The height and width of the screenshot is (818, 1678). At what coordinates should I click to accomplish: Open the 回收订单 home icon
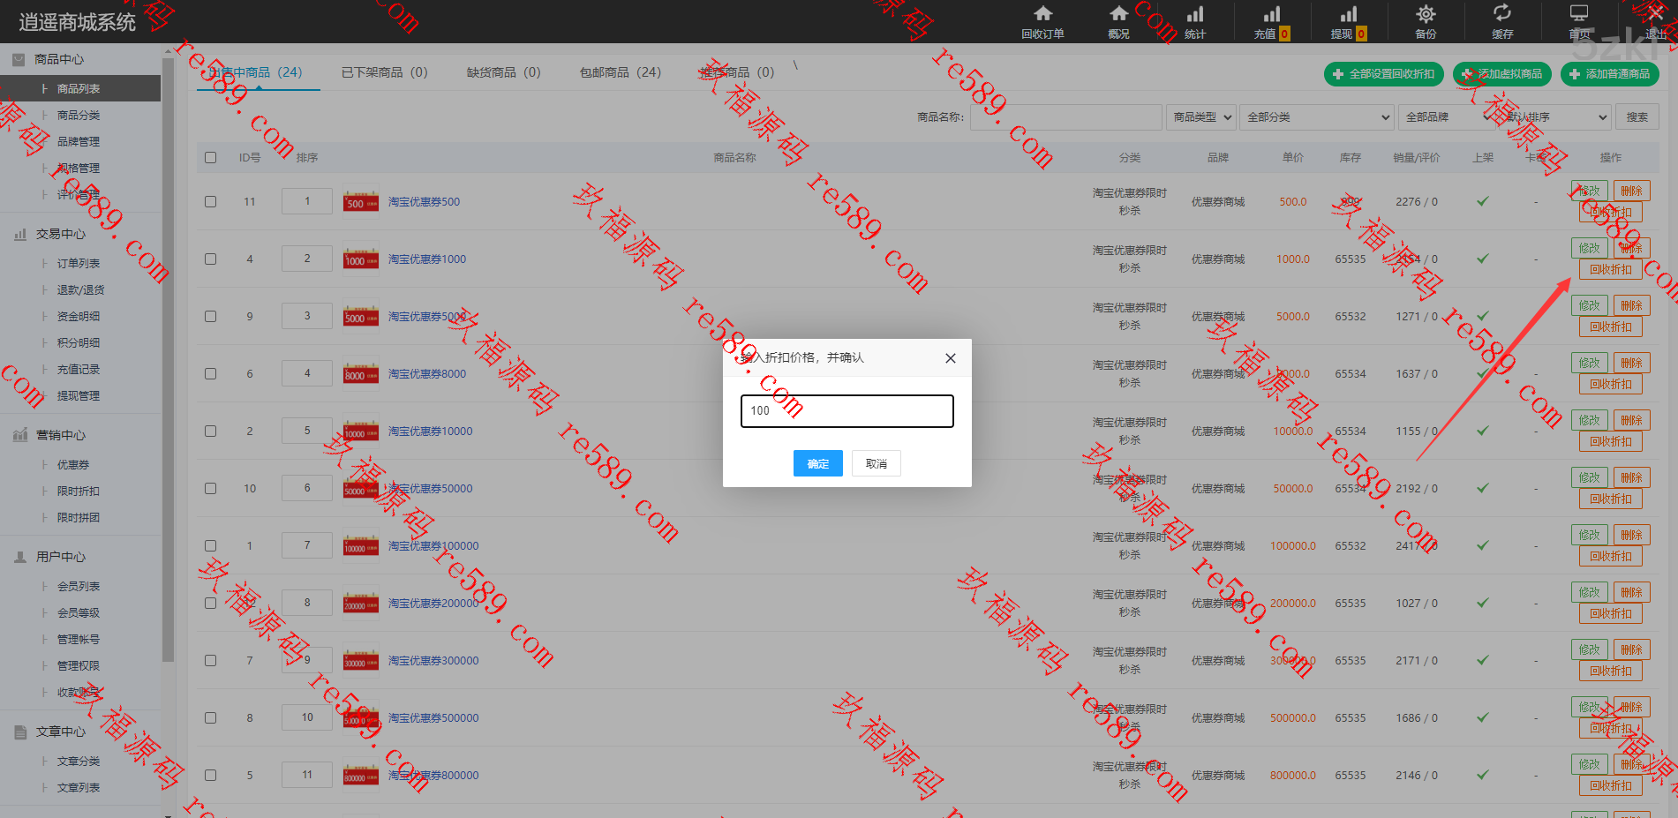(x=1042, y=15)
